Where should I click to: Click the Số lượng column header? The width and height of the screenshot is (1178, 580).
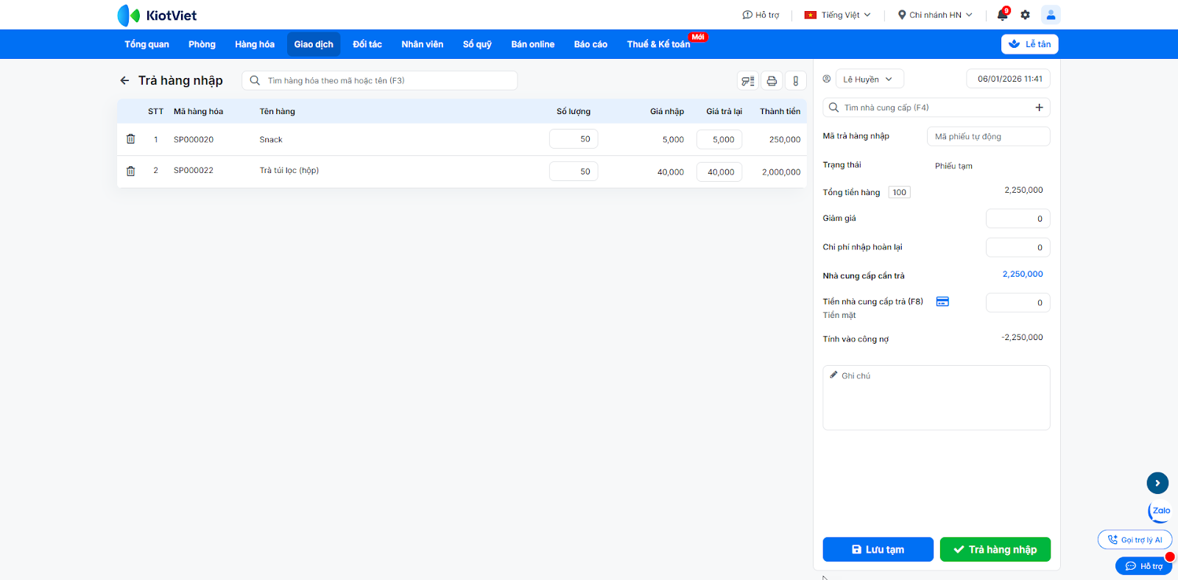(574, 112)
